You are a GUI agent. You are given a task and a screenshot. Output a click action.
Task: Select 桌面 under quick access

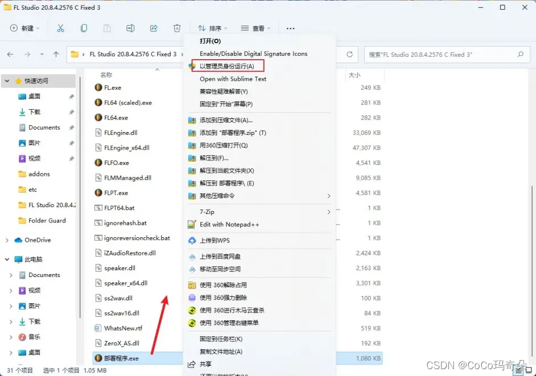tap(34, 96)
